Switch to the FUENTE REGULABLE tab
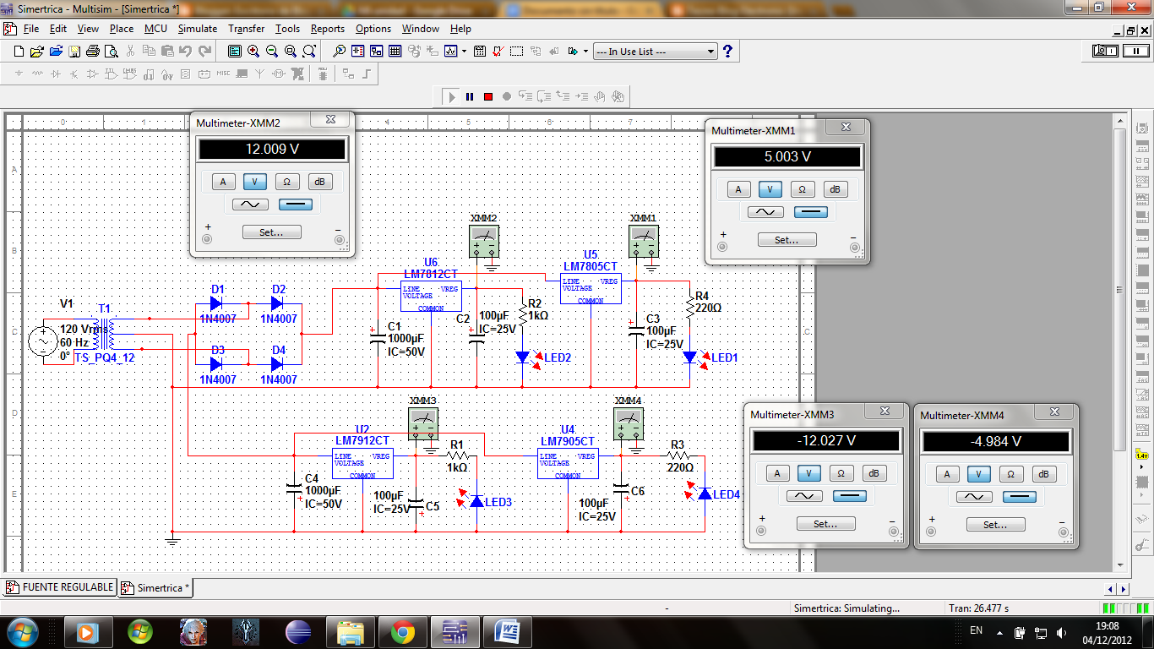The image size is (1154, 649). pyautogui.click(x=59, y=586)
